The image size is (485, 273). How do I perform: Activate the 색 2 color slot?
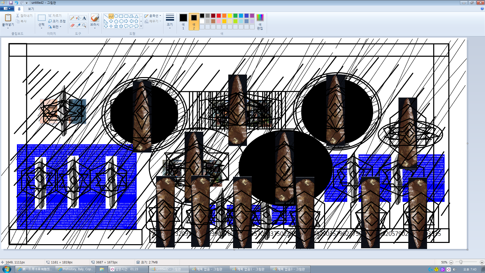pyautogui.click(x=194, y=21)
